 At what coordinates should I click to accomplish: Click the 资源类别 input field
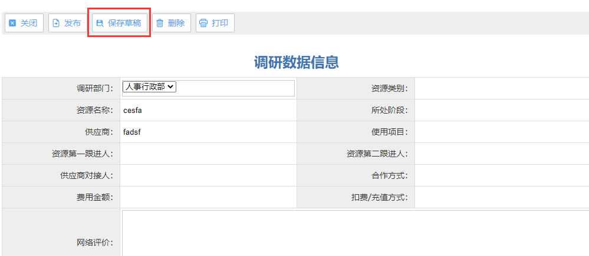point(501,88)
